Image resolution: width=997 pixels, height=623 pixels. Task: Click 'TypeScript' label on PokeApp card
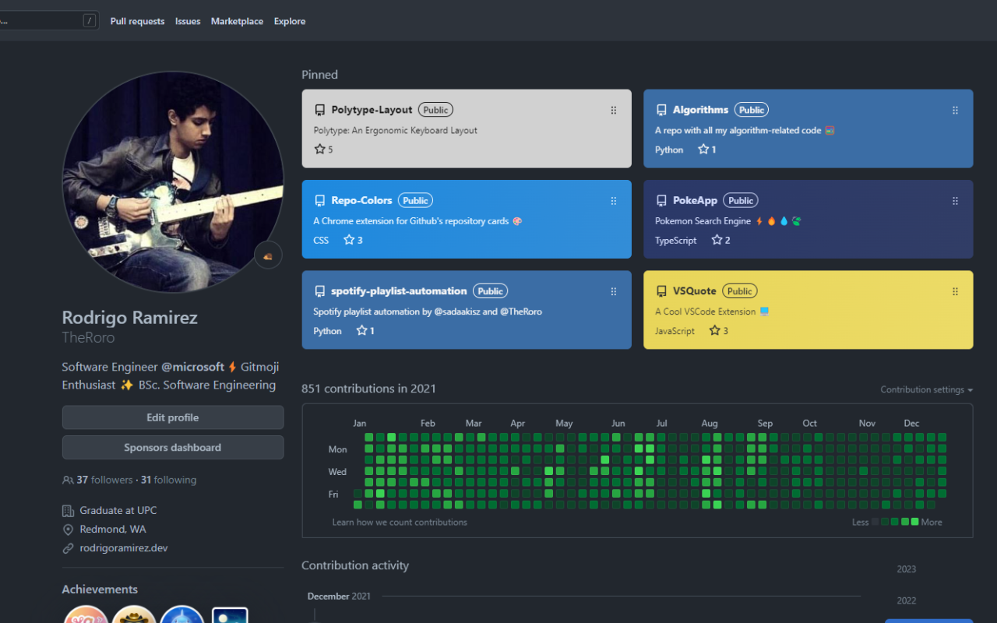click(x=676, y=241)
